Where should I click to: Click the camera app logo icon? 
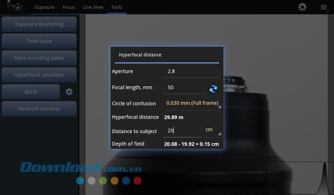pyautogui.click(x=17, y=8)
